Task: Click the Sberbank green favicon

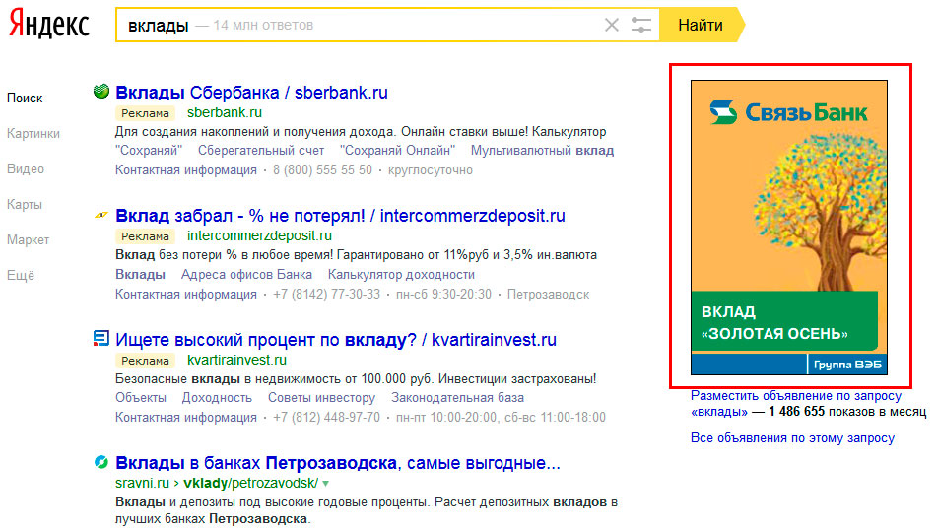Action: tap(101, 92)
